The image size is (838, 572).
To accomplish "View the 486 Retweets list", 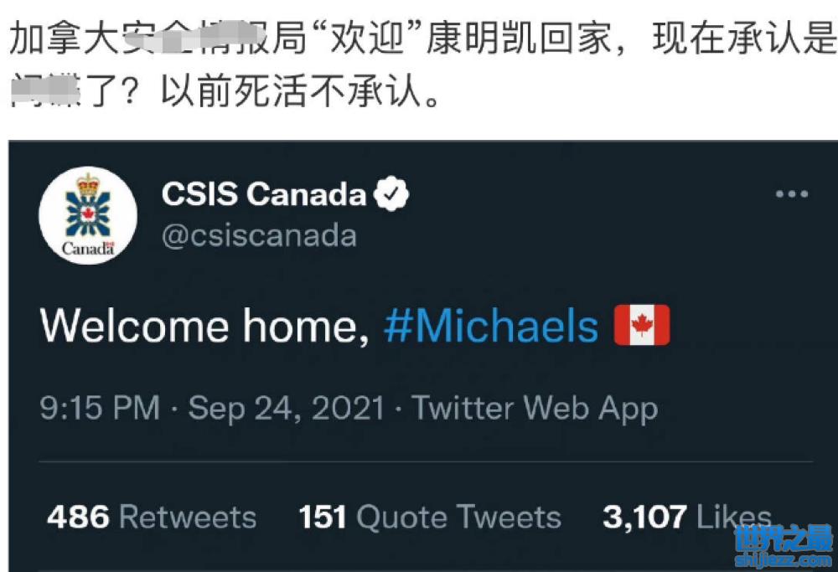I will point(152,517).
